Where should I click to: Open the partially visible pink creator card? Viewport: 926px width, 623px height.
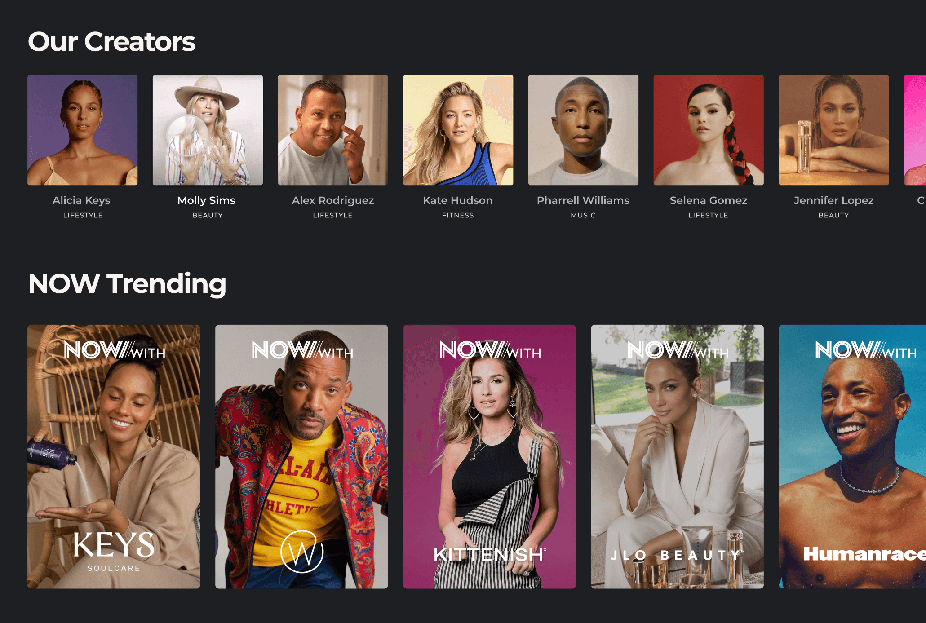[915, 130]
